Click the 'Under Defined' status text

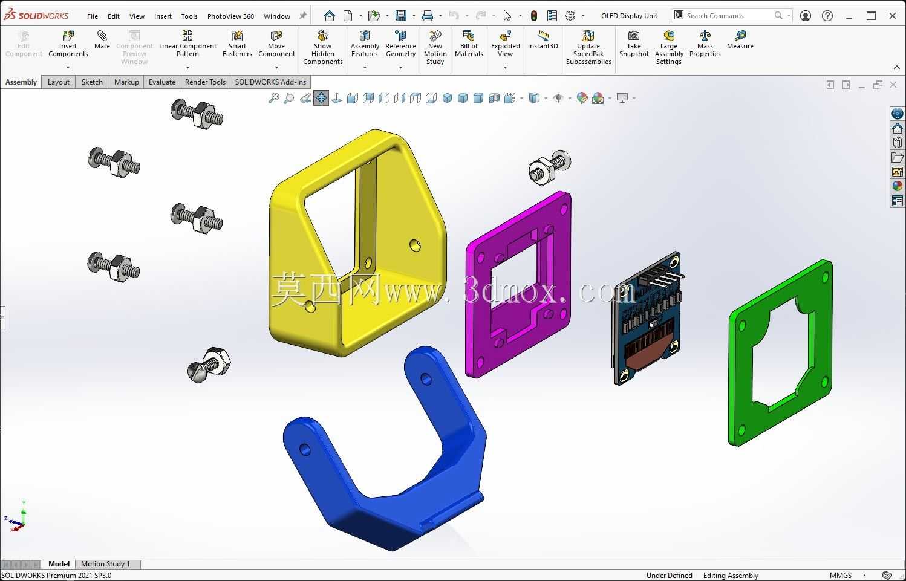(x=669, y=576)
